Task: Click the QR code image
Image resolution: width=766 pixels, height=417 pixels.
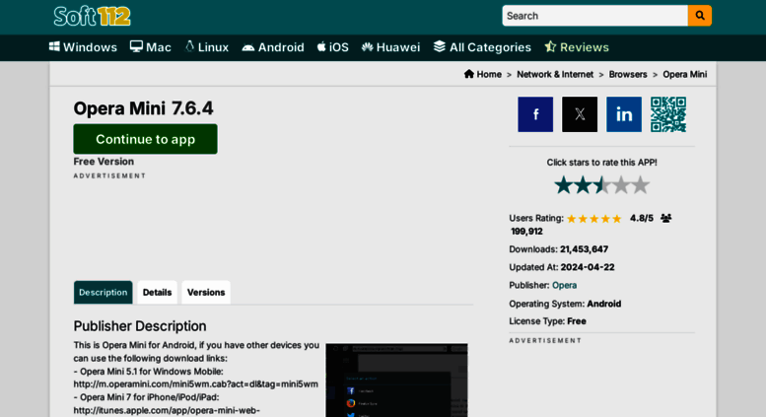Action: coord(668,114)
